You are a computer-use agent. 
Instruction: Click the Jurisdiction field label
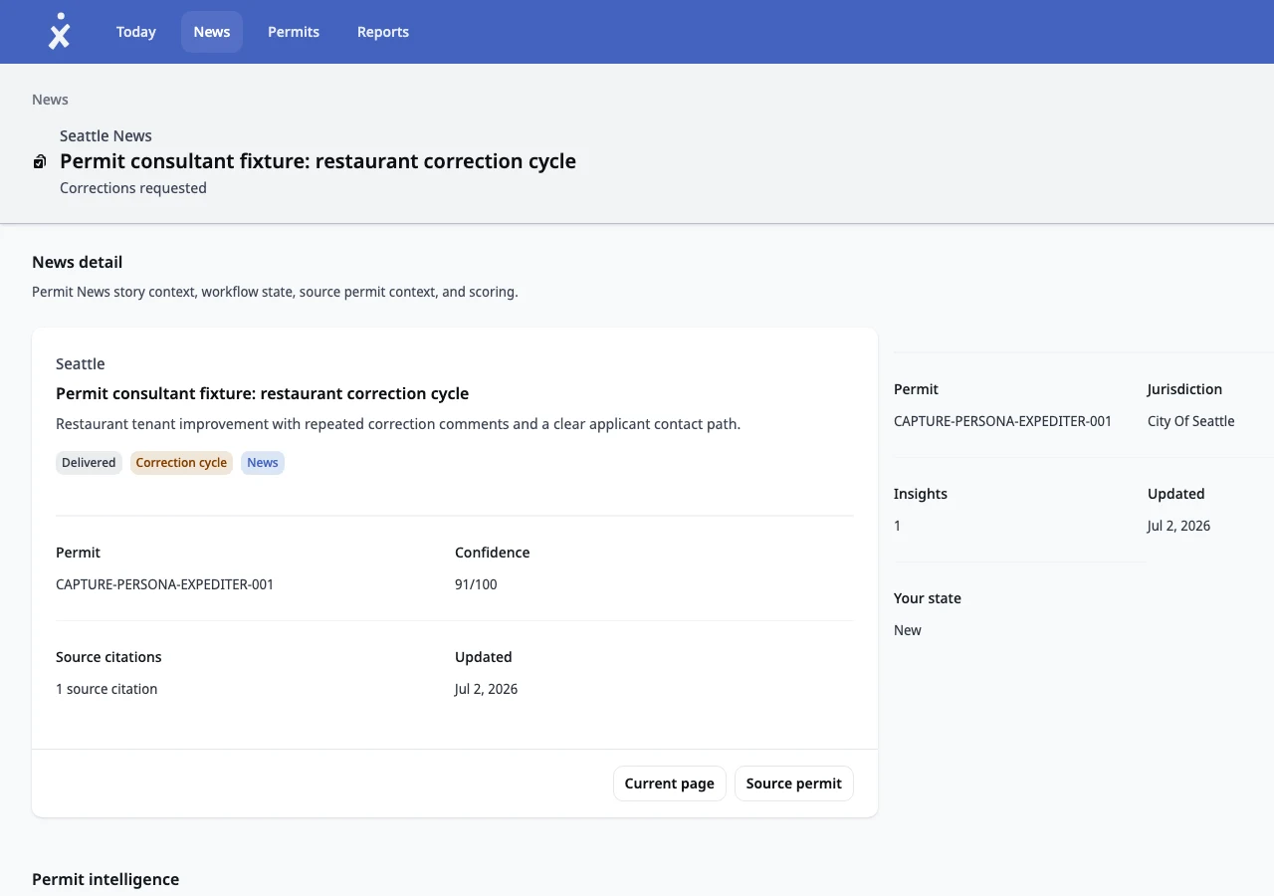pos(1184,389)
